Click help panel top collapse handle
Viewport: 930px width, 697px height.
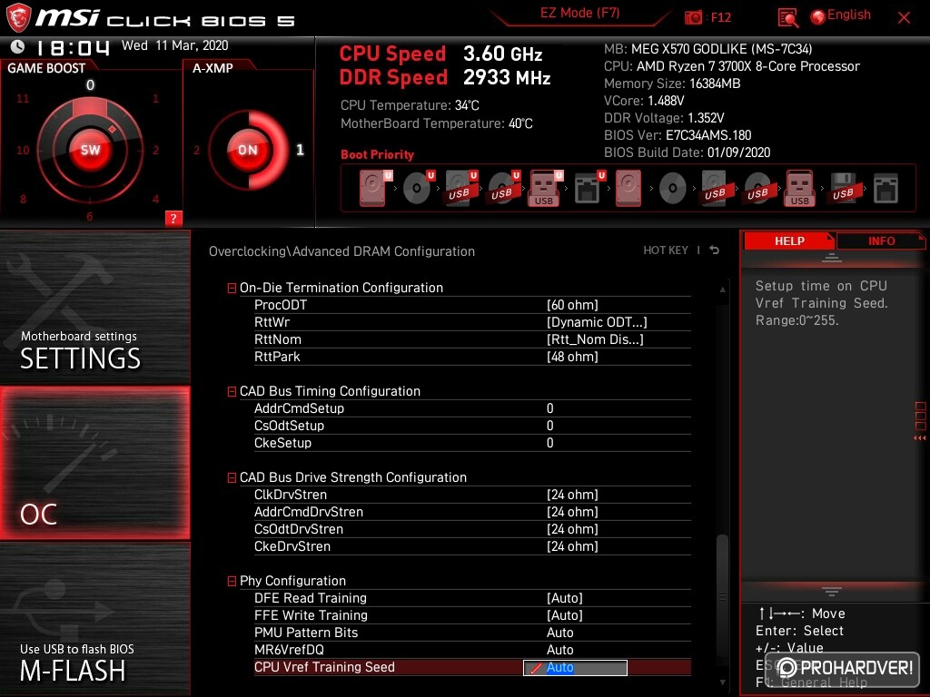[x=831, y=258]
